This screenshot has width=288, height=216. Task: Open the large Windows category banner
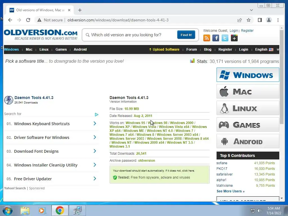(x=248, y=75)
